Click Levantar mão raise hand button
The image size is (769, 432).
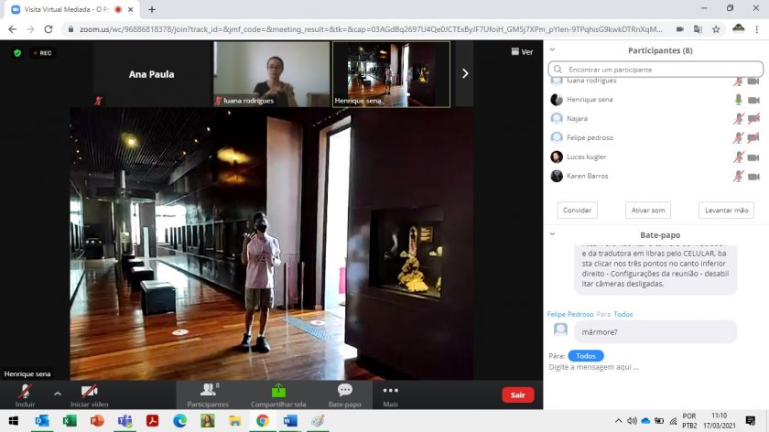tap(726, 211)
